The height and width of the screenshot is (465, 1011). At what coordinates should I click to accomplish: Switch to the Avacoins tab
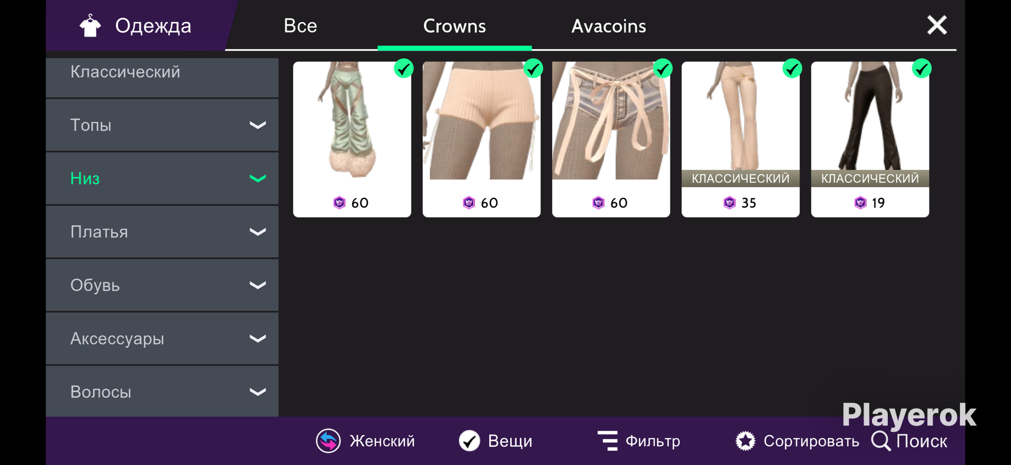pyautogui.click(x=609, y=26)
